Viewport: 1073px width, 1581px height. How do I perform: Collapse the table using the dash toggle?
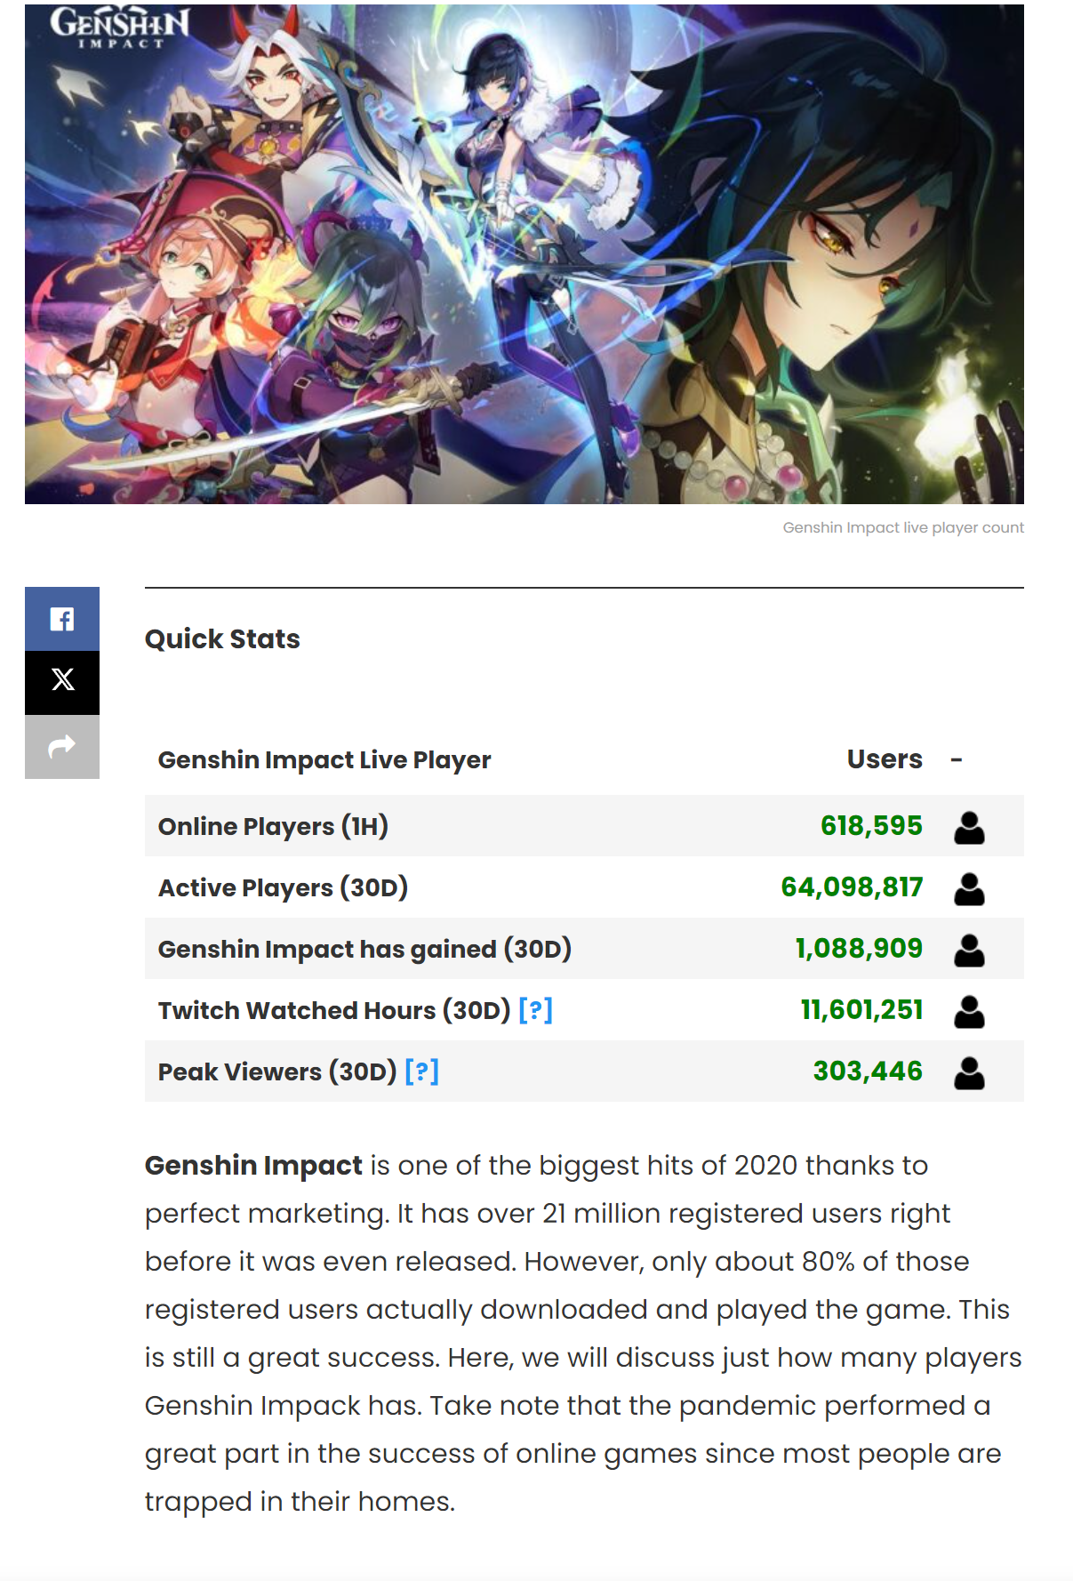[957, 759]
